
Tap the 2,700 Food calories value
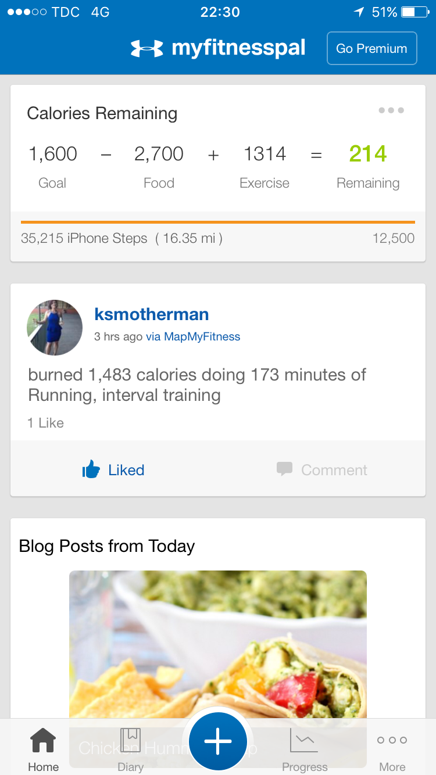point(159,154)
